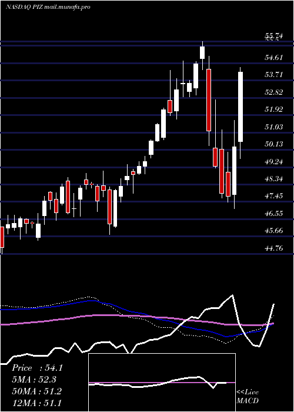The height and width of the screenshot is (412, 294).
Task: Click the <<Live MACD label
Action: coord(248,397)
